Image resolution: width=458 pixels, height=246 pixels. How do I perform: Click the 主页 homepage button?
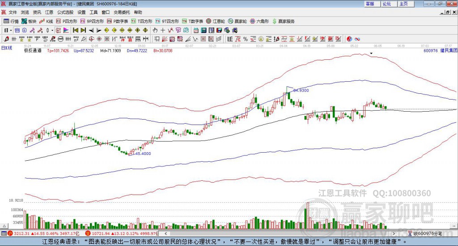406,4
